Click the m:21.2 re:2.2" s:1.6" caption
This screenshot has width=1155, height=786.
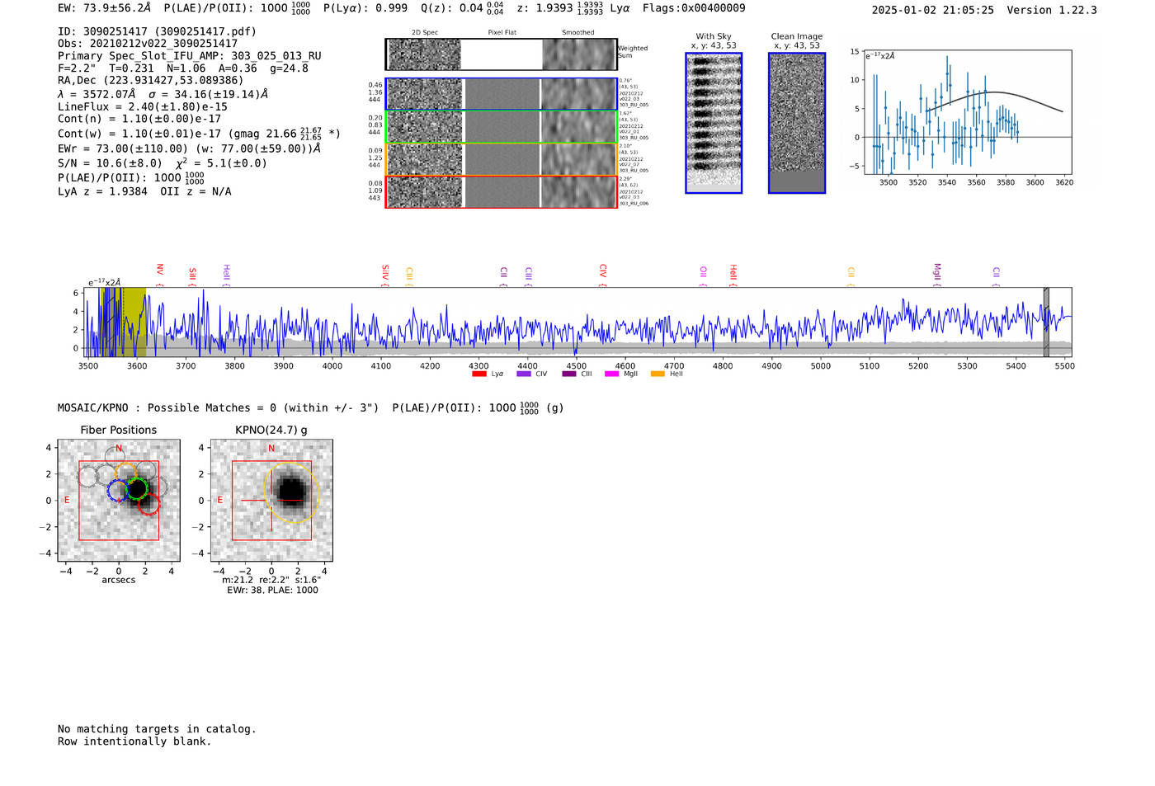(271, 581)
